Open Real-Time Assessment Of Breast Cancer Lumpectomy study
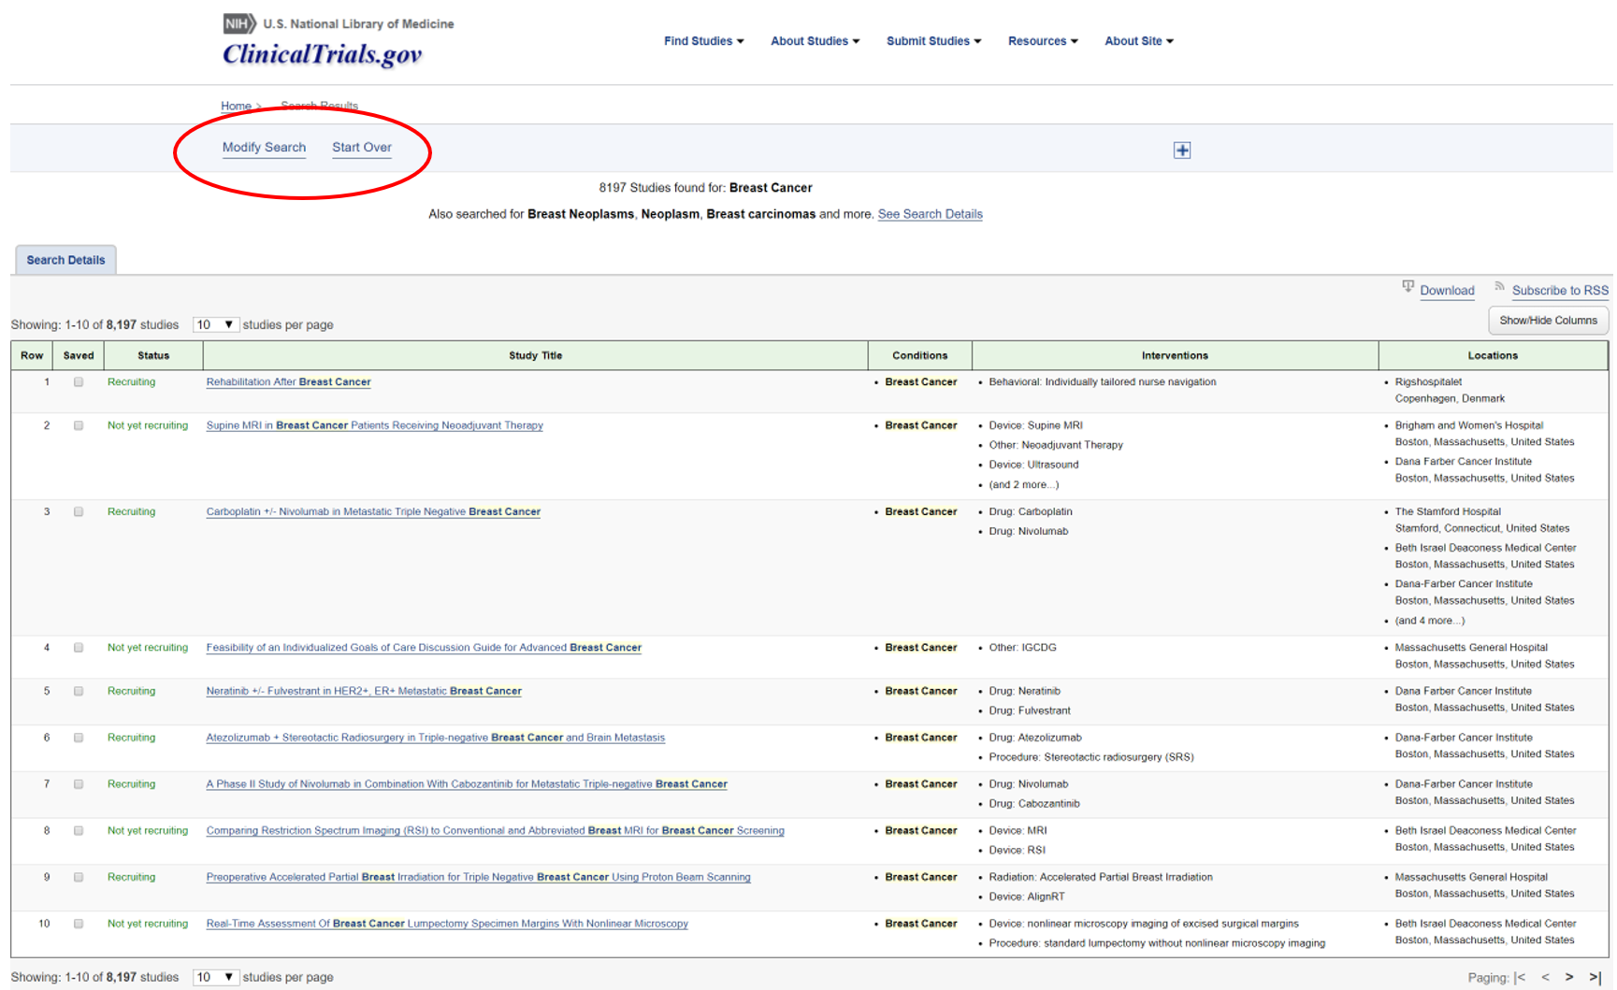 pyautogui.click(x=447, y=924)
